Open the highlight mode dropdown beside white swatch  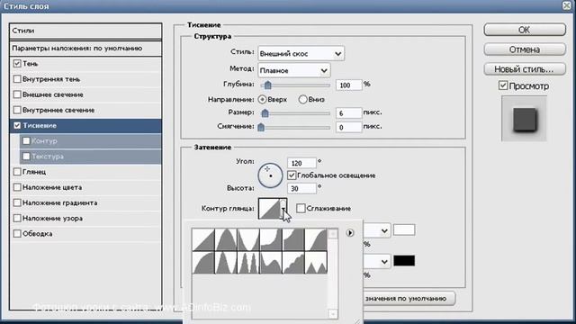(x=384, y=231)
